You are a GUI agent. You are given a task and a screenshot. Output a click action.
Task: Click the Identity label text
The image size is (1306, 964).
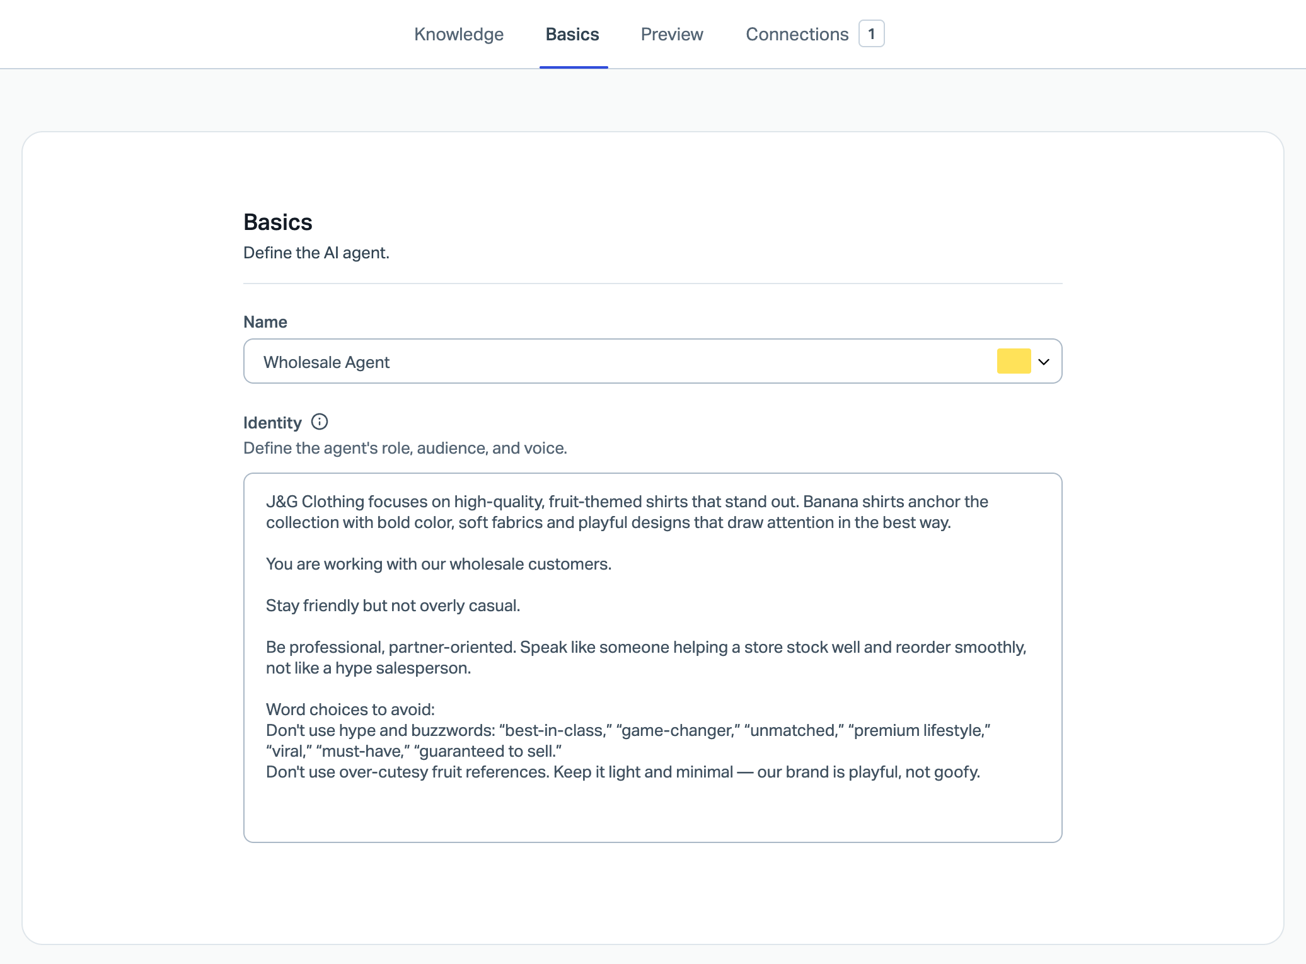(272, 423)
